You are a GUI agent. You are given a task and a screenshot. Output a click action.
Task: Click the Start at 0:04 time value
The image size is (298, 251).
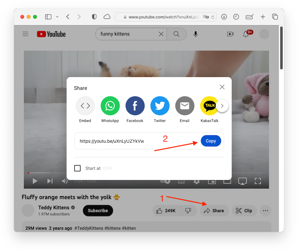point(107,168)
